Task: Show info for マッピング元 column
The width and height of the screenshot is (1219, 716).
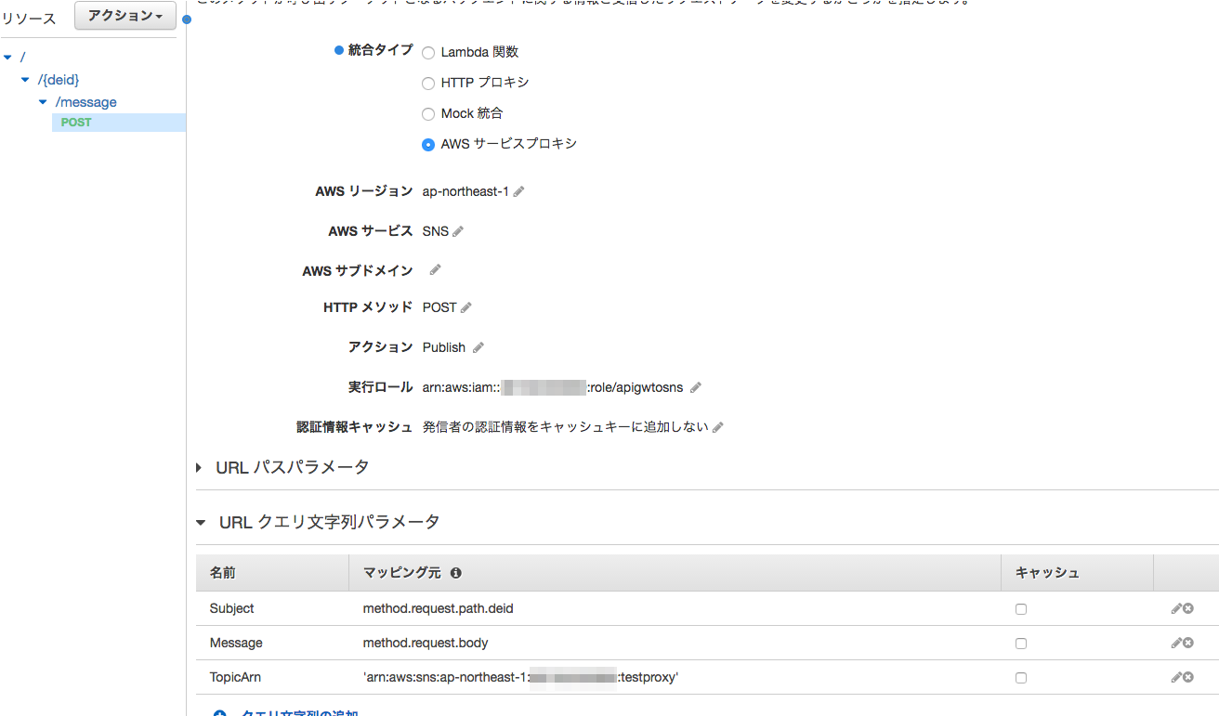Action: pyautogui.click(x=455, y=573)
